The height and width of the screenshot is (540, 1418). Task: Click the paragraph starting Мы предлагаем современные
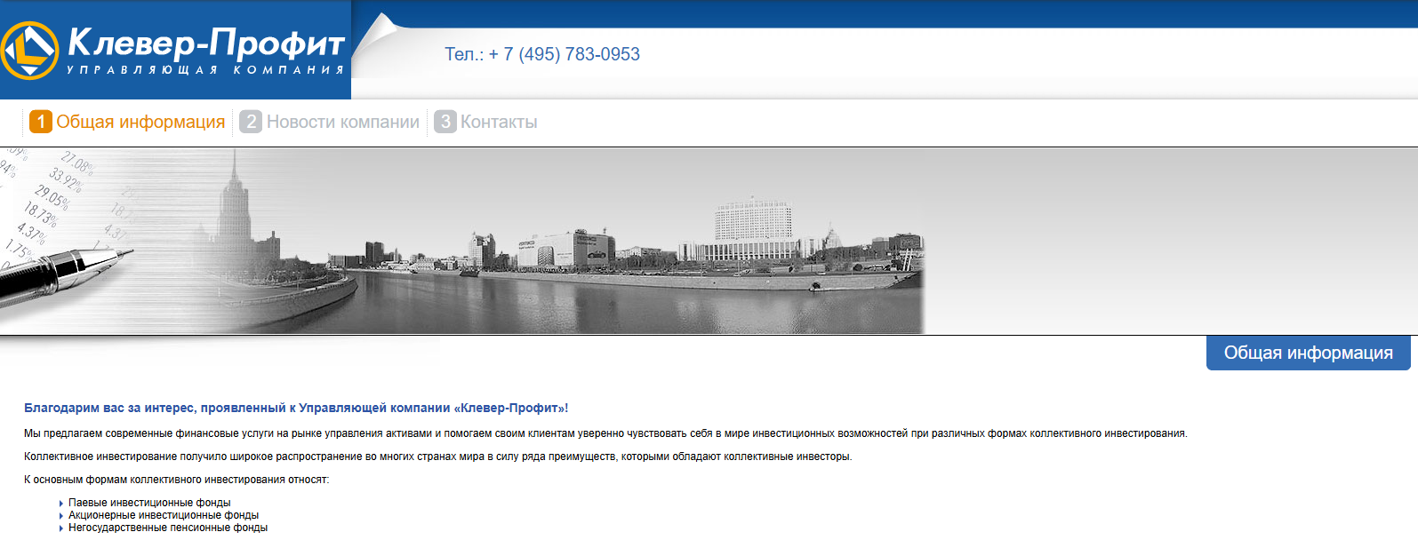(x=605, y=433)
